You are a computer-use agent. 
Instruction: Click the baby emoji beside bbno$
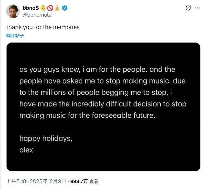point(43,8)
